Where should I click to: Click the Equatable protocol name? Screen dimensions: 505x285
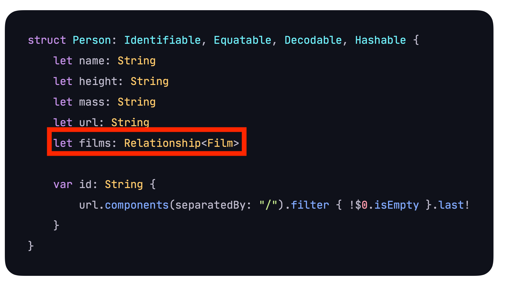point(243,40)
